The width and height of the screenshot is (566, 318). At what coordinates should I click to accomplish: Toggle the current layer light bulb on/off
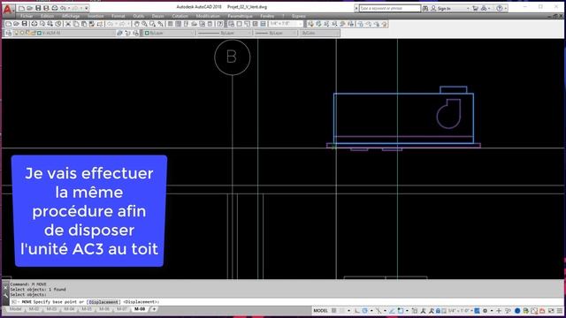[16, 34]
